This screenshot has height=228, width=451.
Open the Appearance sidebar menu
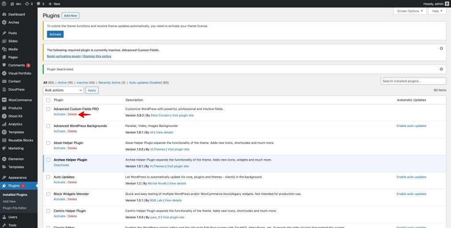click(18, 178)
